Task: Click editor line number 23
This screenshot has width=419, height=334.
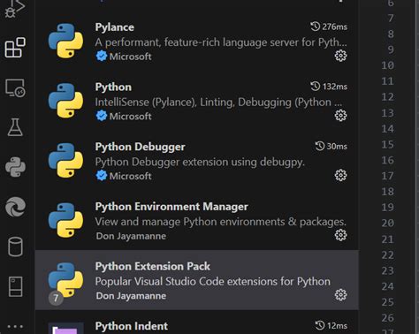Action: [x=387, y=270]
